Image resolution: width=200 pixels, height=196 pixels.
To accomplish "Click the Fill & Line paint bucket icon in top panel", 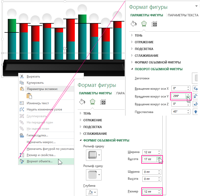I will click(133, 24).
